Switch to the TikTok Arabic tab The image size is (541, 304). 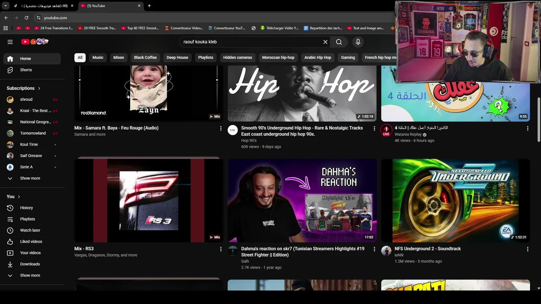43,5
